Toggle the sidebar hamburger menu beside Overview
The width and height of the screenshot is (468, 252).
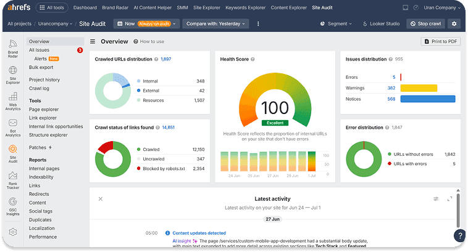point(93,41)
